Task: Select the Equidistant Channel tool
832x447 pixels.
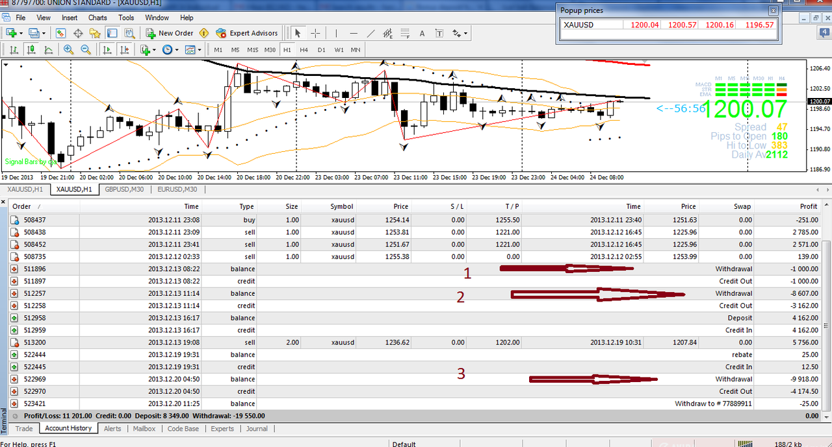Action: pos(388,33)
